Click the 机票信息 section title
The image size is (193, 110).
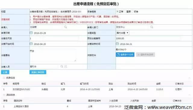(x=11, y=78)
